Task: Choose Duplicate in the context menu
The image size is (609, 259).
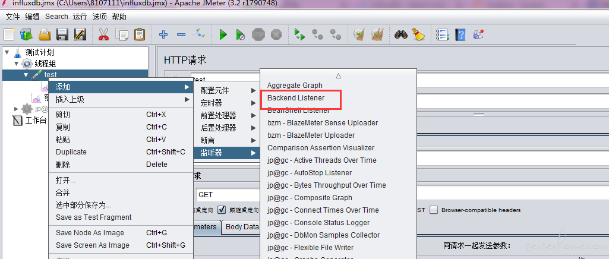Action: coord(71,152)
